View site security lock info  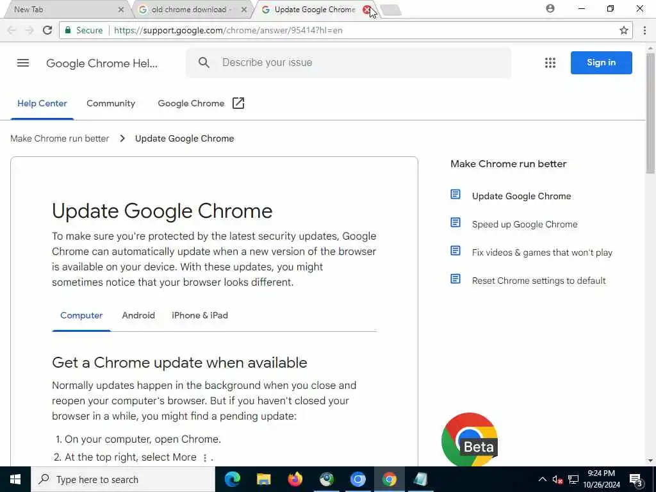click(x=67, y=30)
